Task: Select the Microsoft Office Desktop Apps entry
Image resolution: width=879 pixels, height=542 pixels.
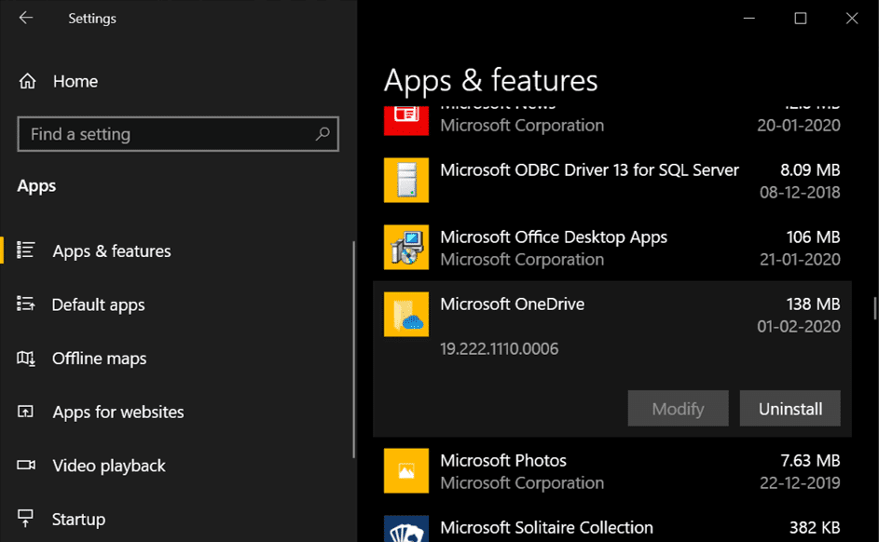Action: click(x=554, y=237)
